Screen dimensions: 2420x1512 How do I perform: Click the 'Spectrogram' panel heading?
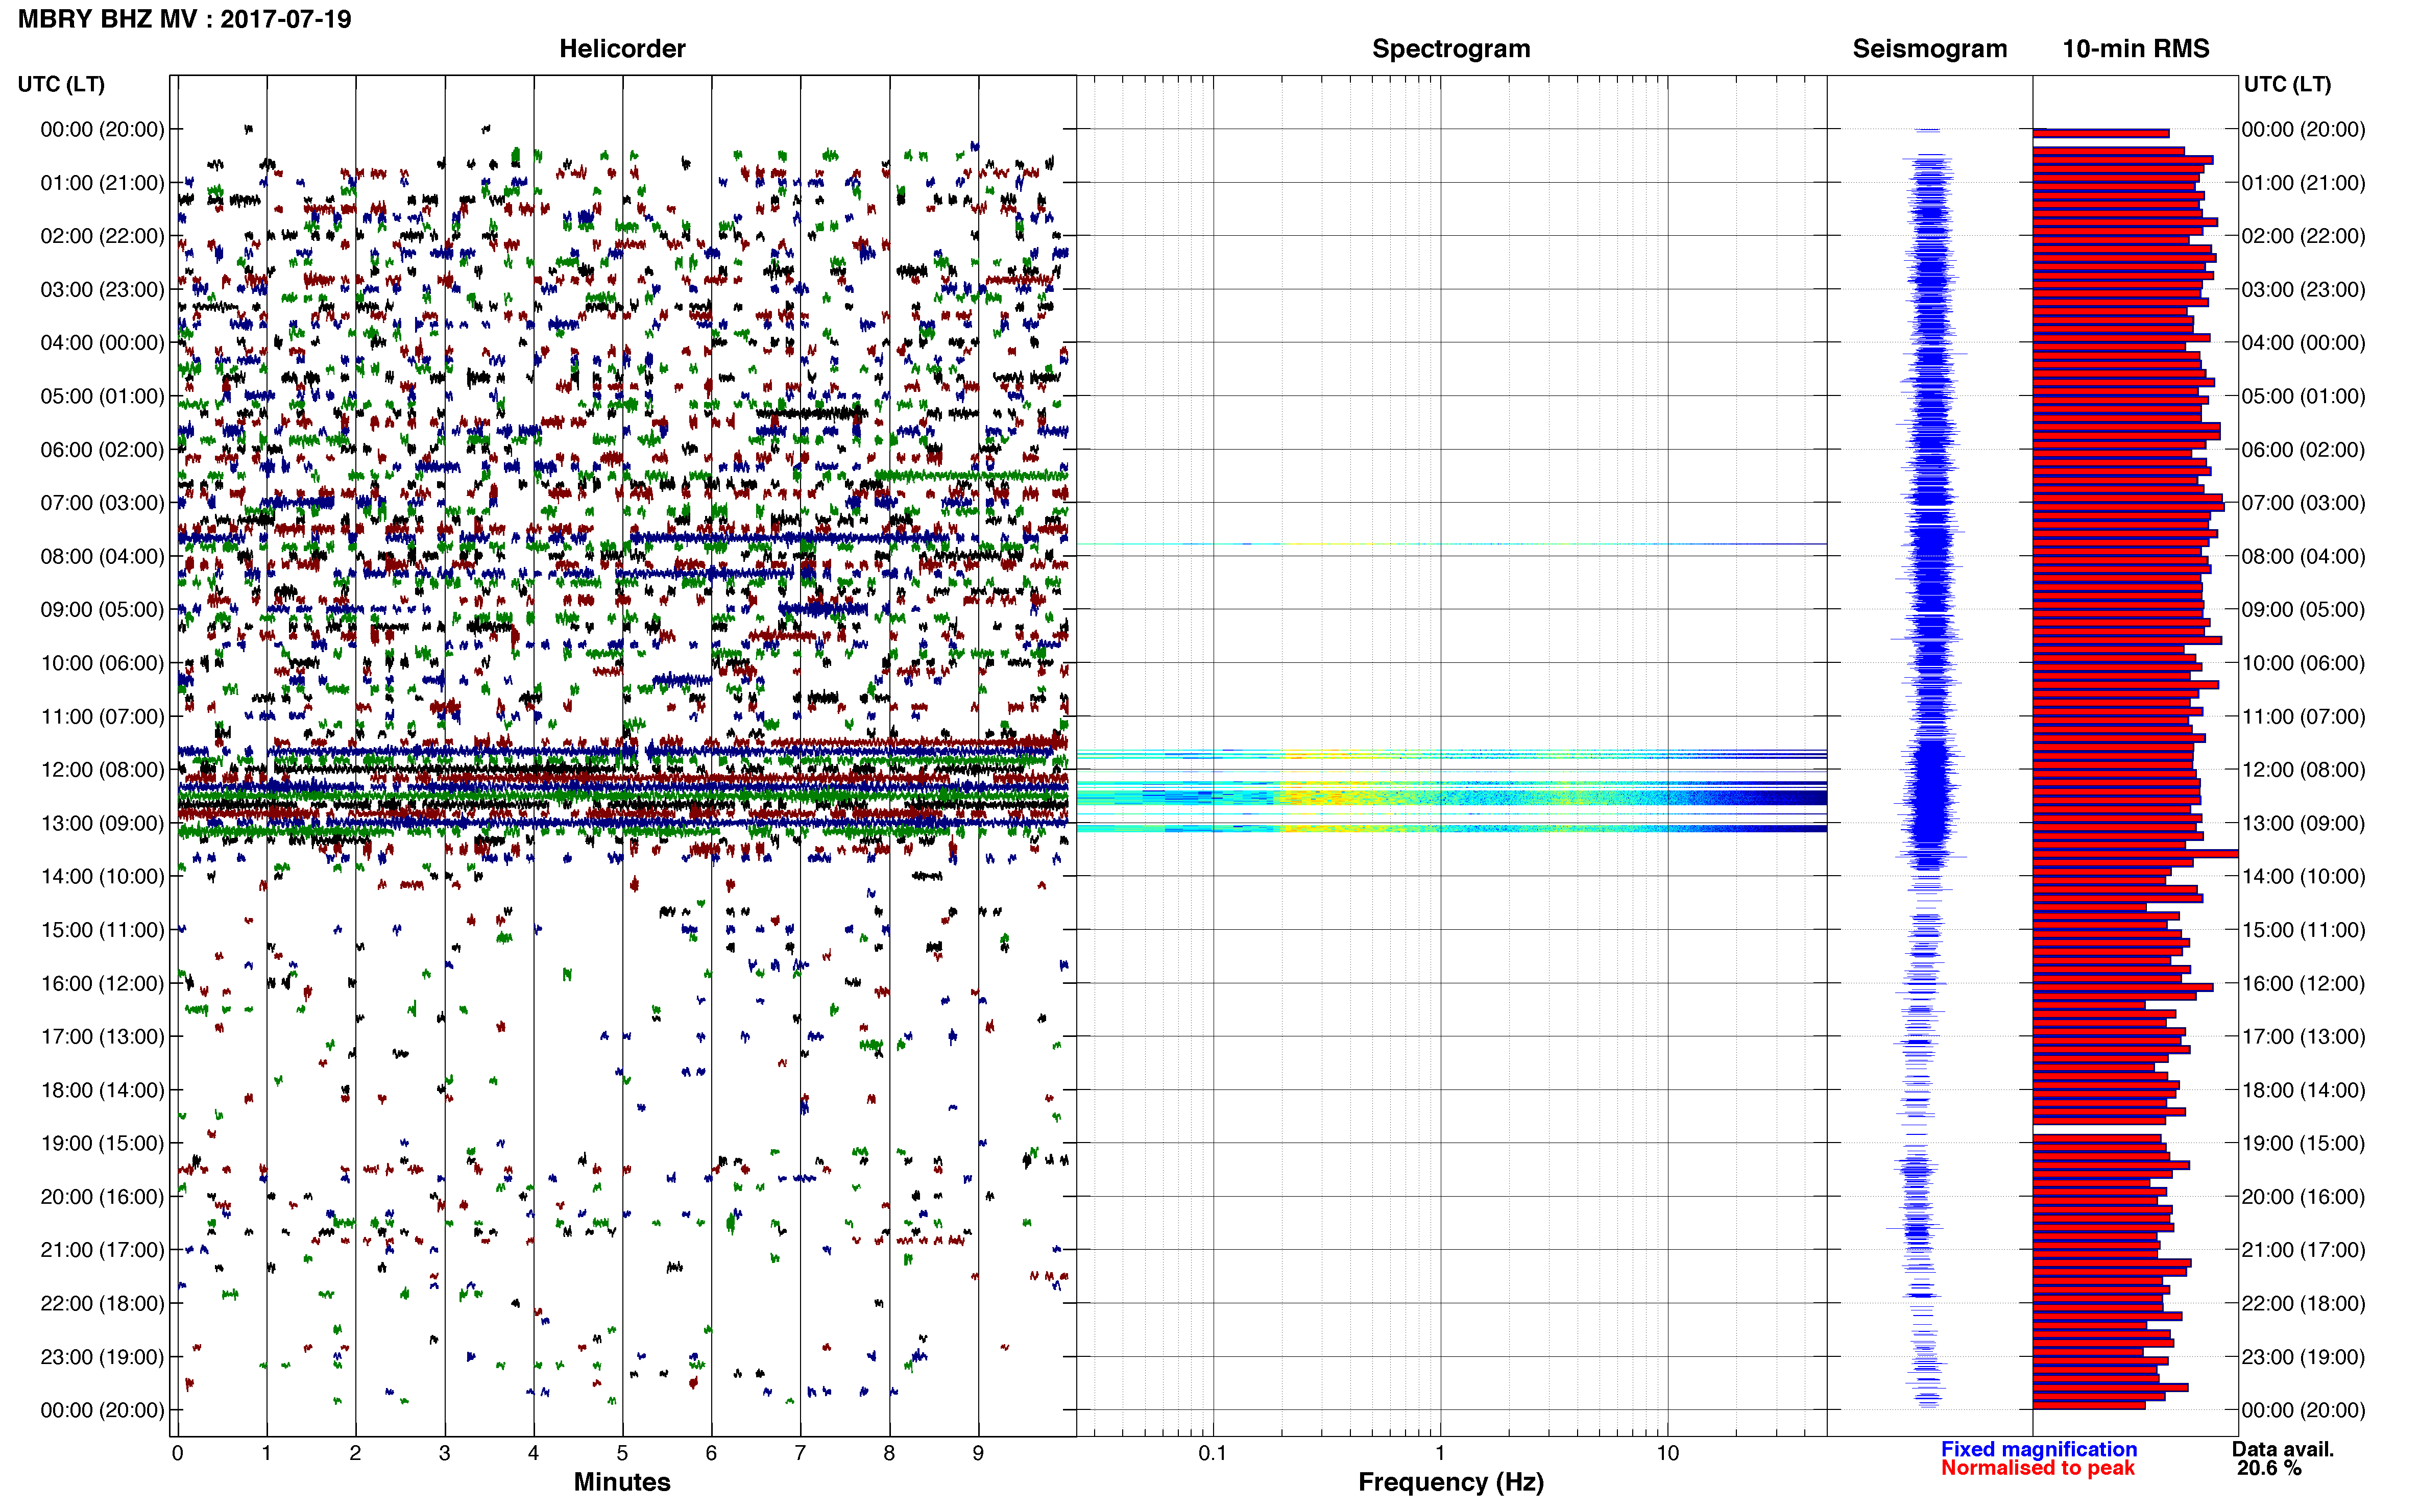click(1450, 49)
